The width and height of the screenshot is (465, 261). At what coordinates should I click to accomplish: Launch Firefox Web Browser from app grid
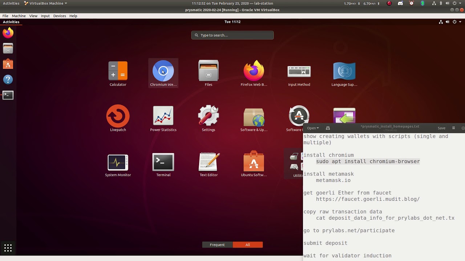tap(254, 74)
